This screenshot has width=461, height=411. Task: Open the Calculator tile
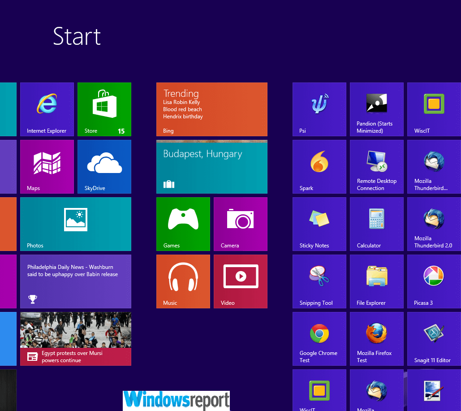coord(377,224)
